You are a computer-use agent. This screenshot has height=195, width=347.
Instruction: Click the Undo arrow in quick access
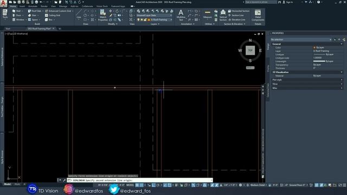point(41,2)
